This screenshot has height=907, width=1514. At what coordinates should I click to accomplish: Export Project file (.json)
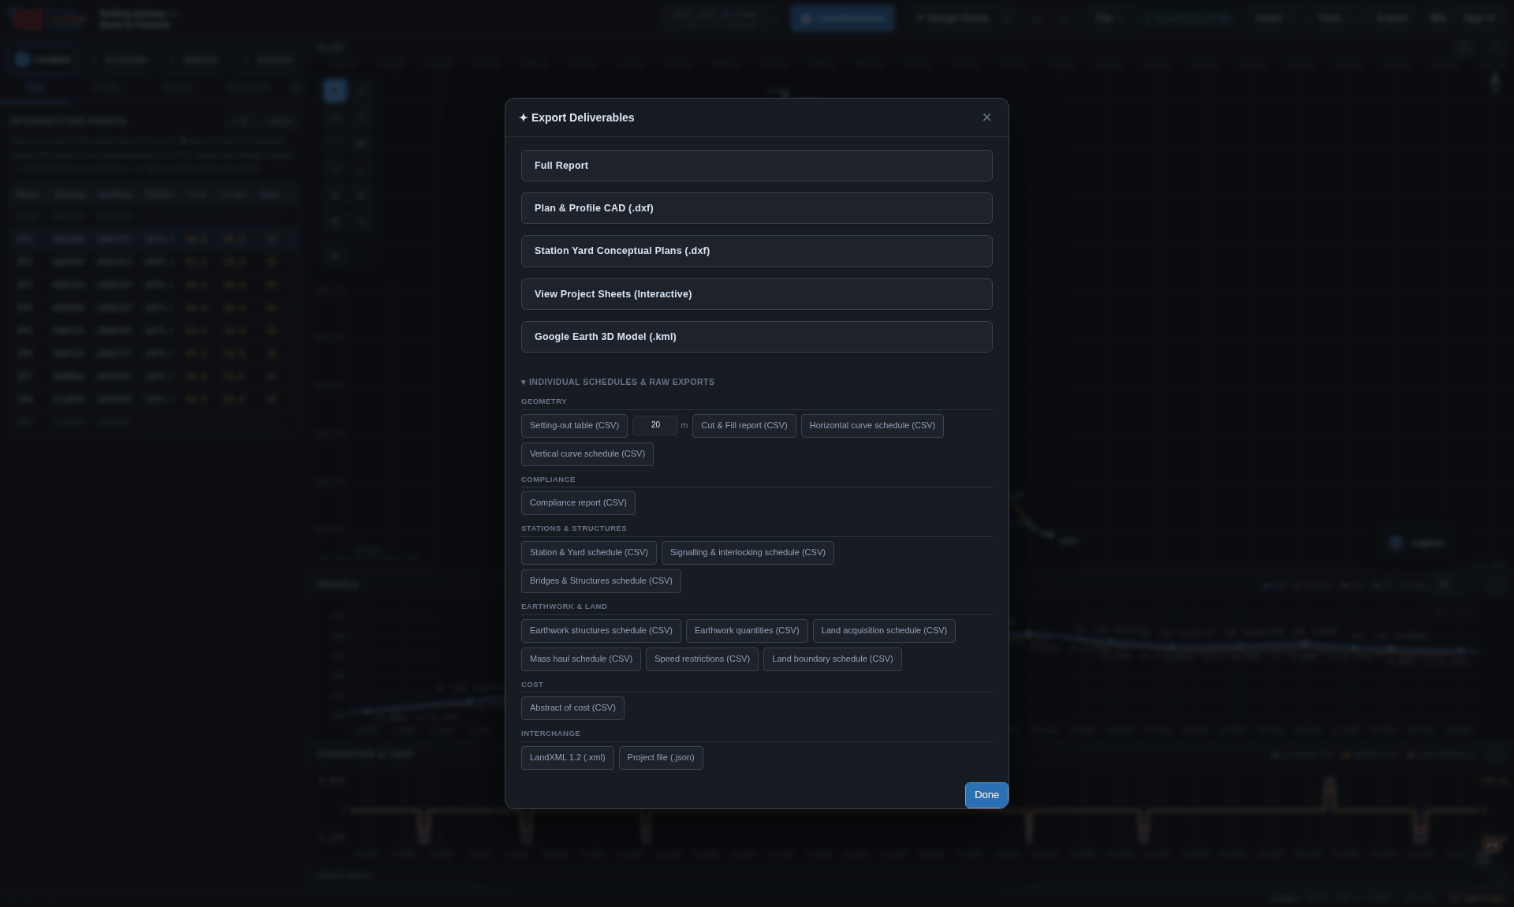(661, 758)
